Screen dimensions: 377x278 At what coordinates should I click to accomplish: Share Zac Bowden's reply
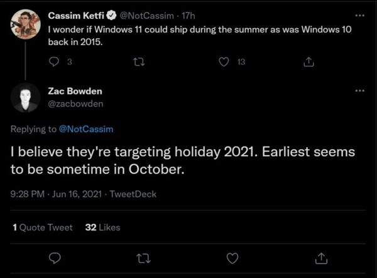(x=321, y=257)
